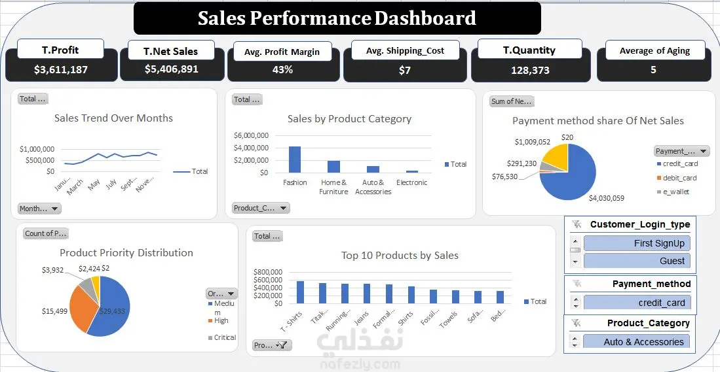Click Total legend entry on Sales Trend chart
The width and height of the screenshot is (720, 372).
191,171
